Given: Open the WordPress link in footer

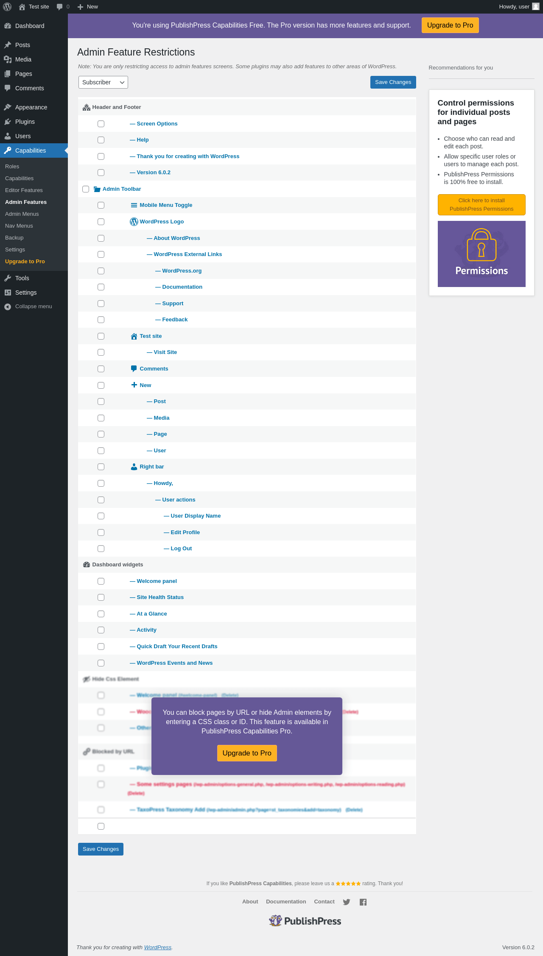Looking at the screenshot, I should pos(158,947).
